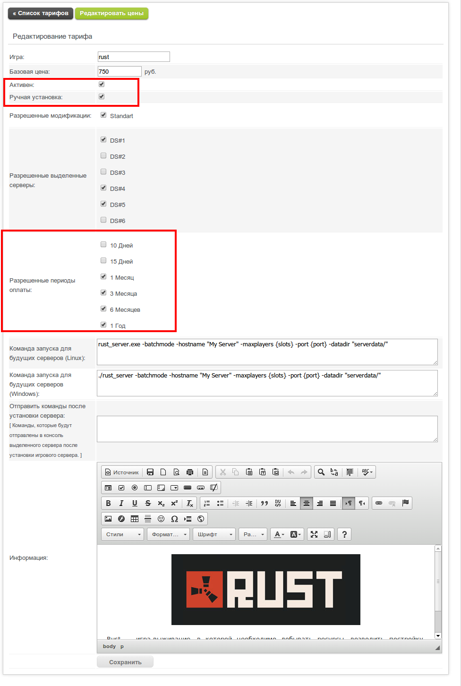Insert a smiley emoticon
This screenshot has width=461, height=686.
pos(161,519)
